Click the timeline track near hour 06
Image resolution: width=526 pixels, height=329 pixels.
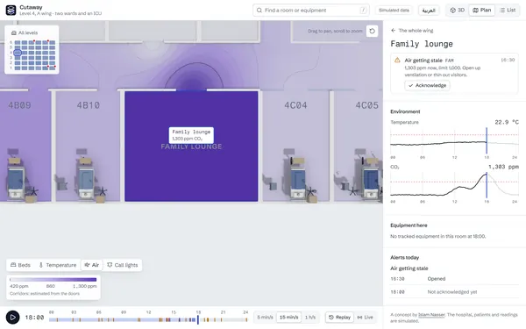[x=98, y=320]
